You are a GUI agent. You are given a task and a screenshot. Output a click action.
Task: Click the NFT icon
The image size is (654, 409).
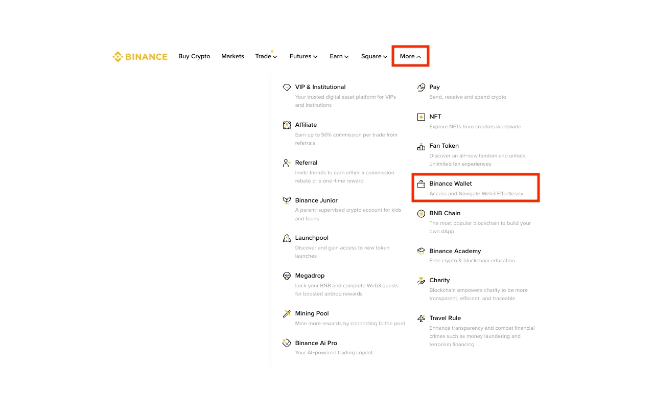tap(421, 117)
